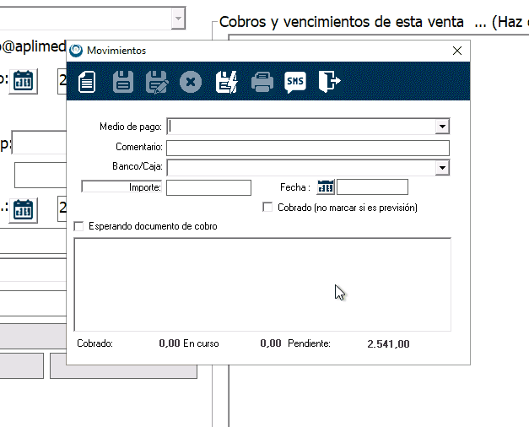The image size is (529, 427).
Task: Open the Fecha calendar picker
Action: [326, 187]
